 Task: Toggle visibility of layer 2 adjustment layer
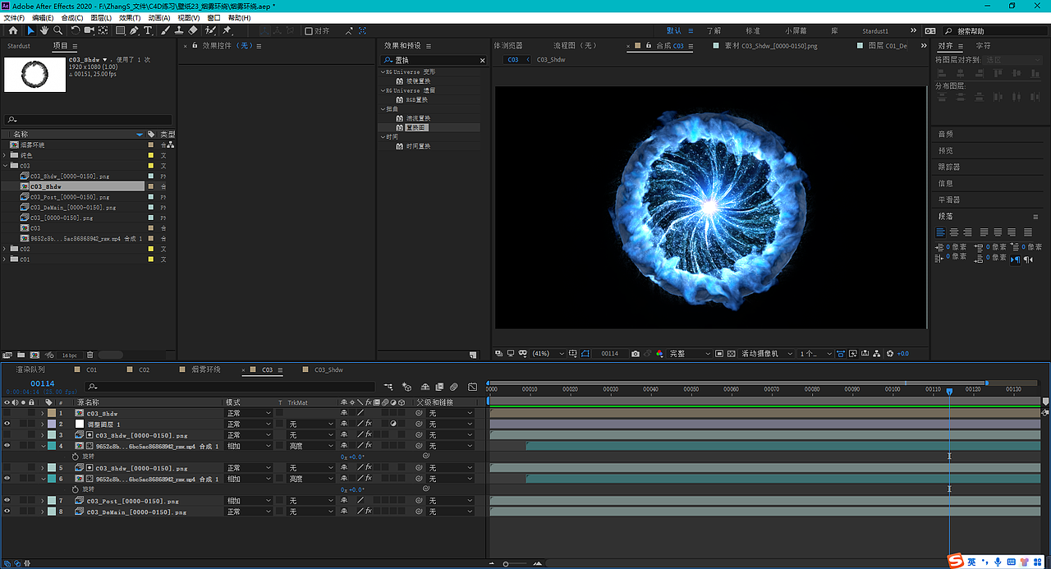click(7, 424)
